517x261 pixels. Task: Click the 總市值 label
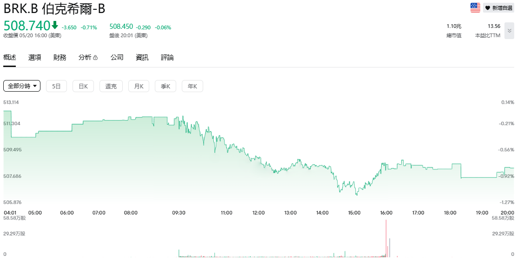coord(454,35)
